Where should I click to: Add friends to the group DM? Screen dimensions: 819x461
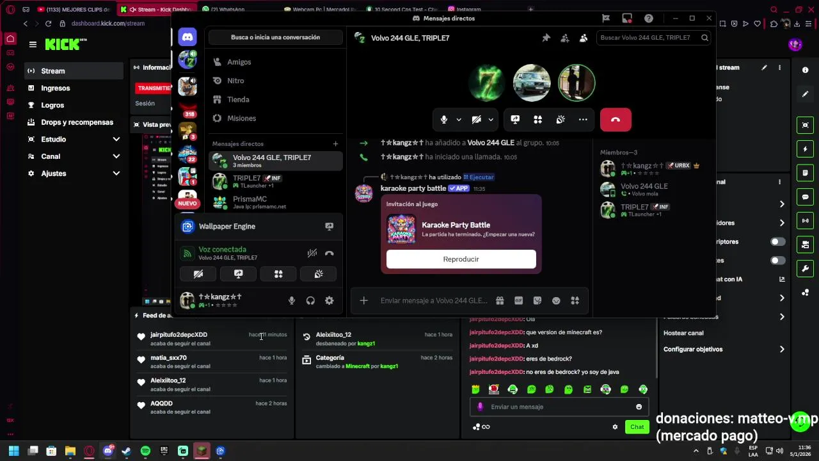(564, 38)
